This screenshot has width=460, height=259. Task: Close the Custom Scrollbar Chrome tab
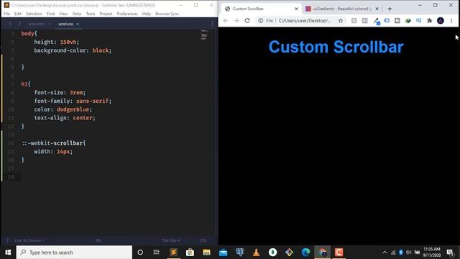pyautogui.click(x=296, y=9)
